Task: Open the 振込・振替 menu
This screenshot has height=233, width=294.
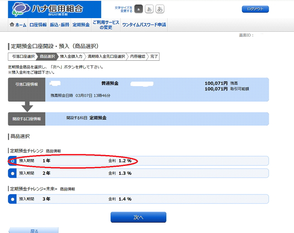Action: (59, 25)
